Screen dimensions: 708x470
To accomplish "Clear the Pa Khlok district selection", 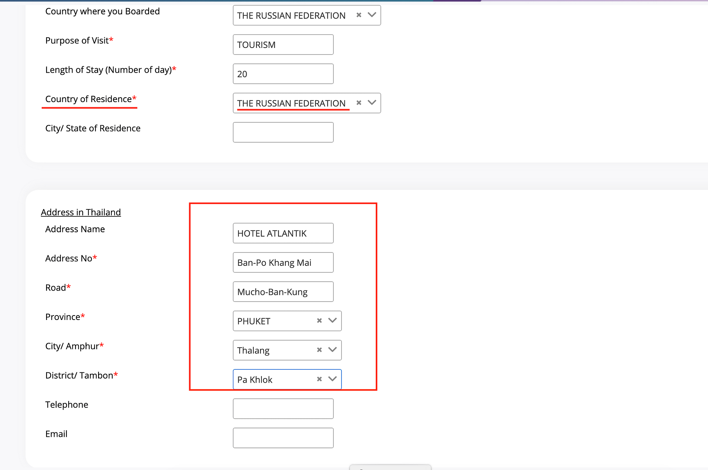I will coord(319,379).
